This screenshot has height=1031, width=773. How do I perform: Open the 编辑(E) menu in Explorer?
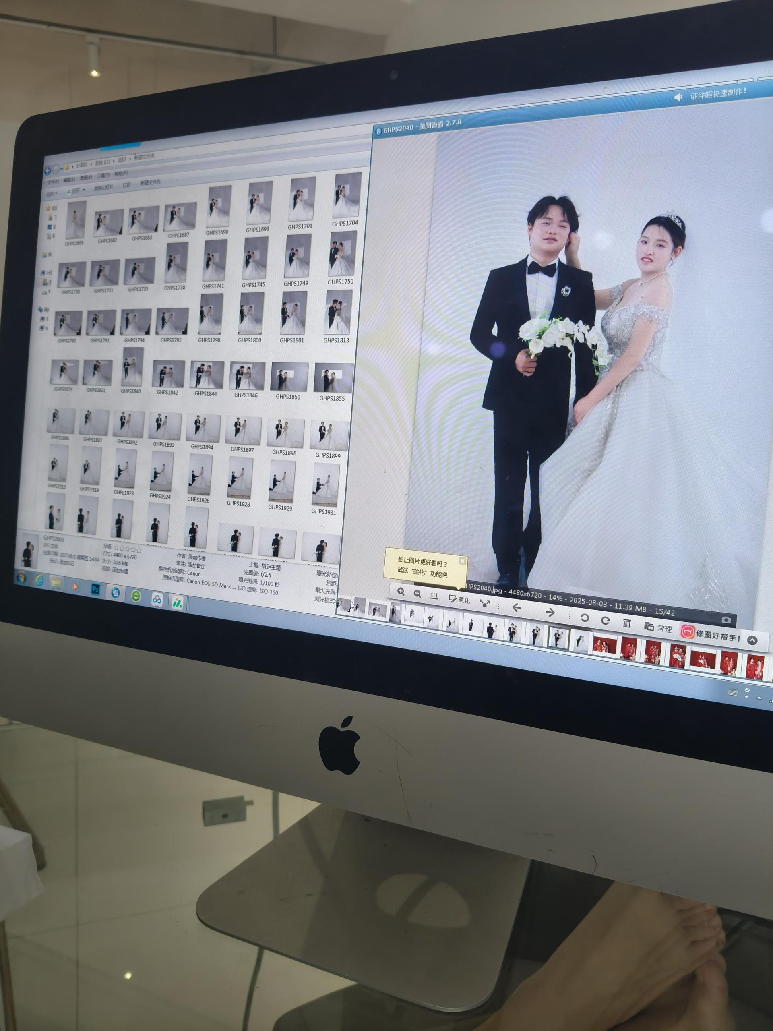pos(69,180)
